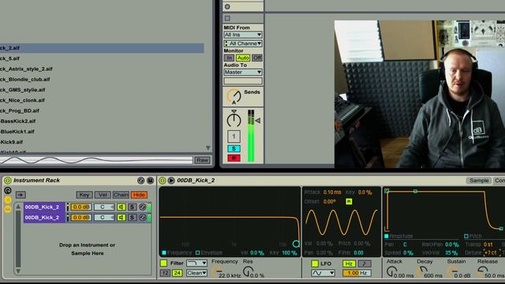Solo the second 00DB_Kick_2 chain
The width and height of the screenshot is (505, 284).
point(132,218)
